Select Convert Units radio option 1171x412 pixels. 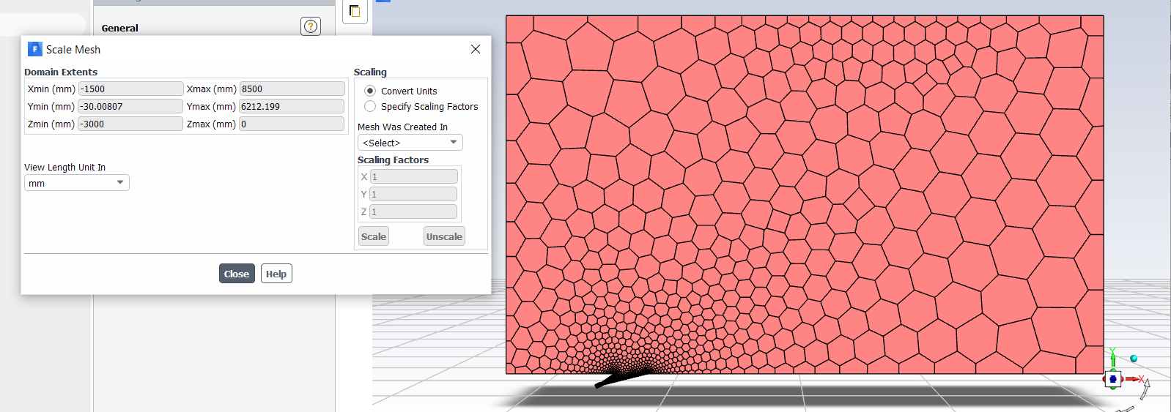(x=370, y=91)
